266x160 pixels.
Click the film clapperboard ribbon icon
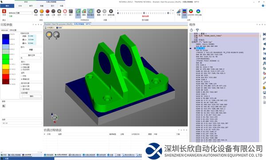click(x=71, y=11)
